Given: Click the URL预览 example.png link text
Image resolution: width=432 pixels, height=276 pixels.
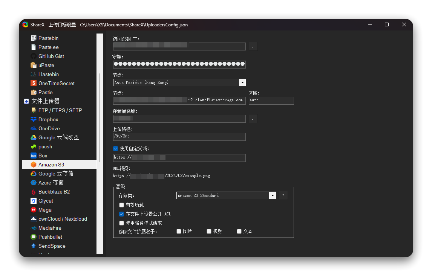Looking at the screenshot, I should 161,175.
